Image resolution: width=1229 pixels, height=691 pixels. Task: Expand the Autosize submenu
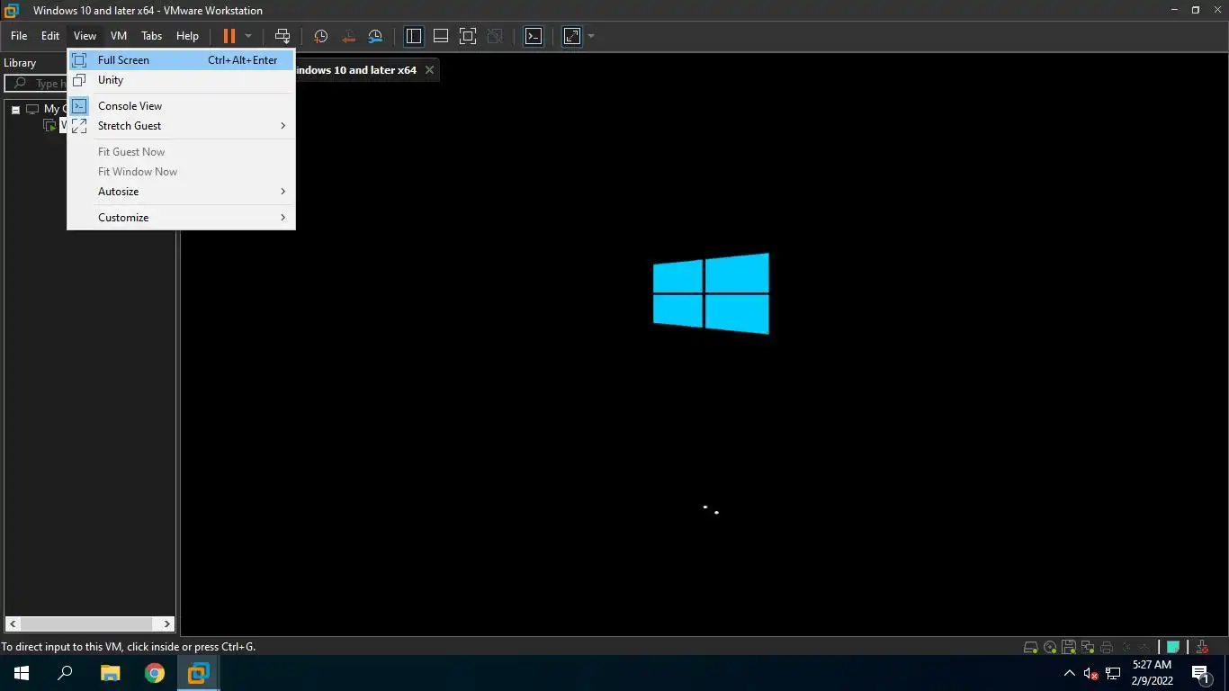(x=181, y=192)
